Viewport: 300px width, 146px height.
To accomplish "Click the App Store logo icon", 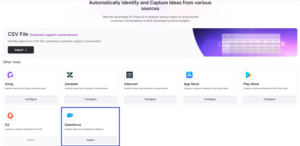I will 189,75.
